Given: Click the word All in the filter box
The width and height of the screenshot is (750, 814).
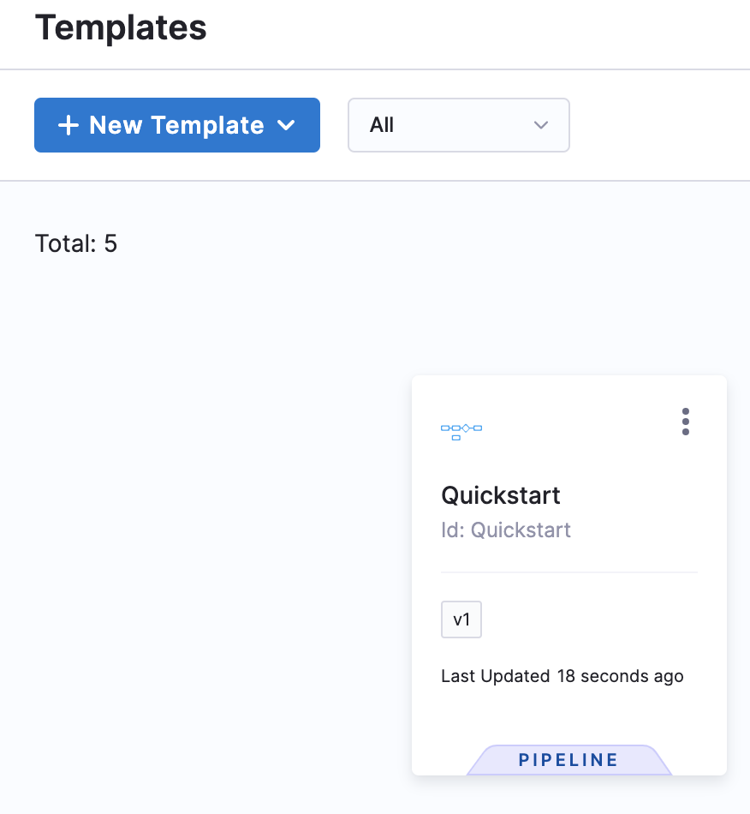Looking at the screenshot, I should point(382,125).
